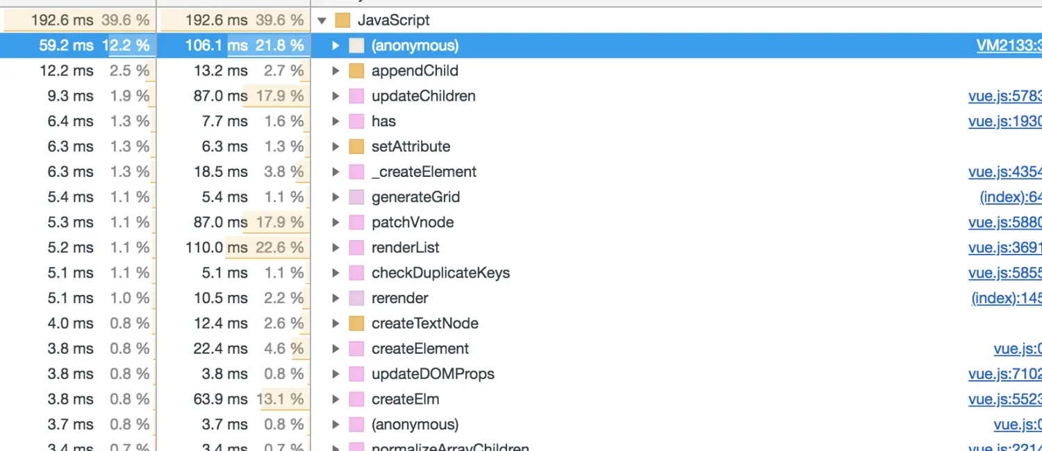Image resolution: width=1042 pixels, height=451 pixels.
Task: Click the pink square beside createElement
Action: [356, 349]
